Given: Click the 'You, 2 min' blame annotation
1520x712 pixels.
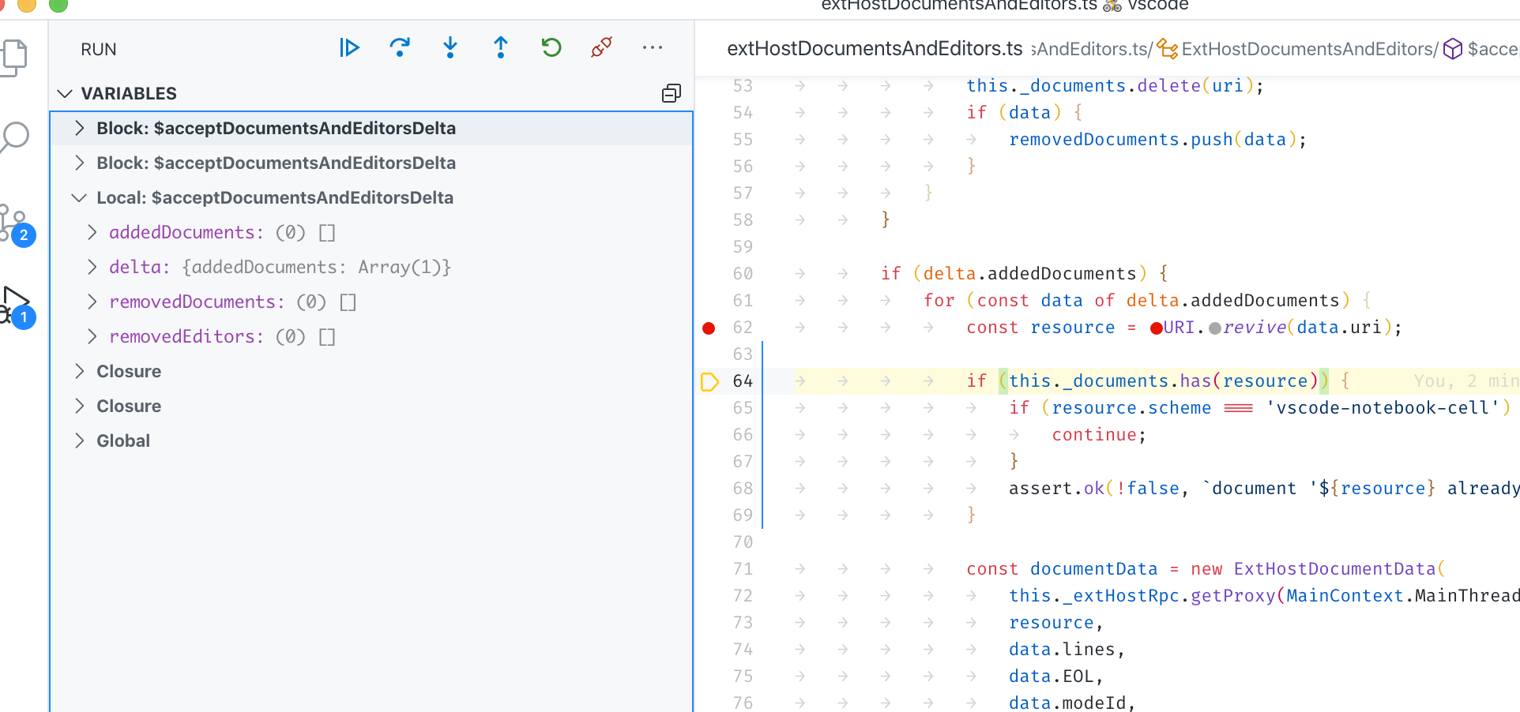Looking at the screenshot, I should coord(1466,381).
